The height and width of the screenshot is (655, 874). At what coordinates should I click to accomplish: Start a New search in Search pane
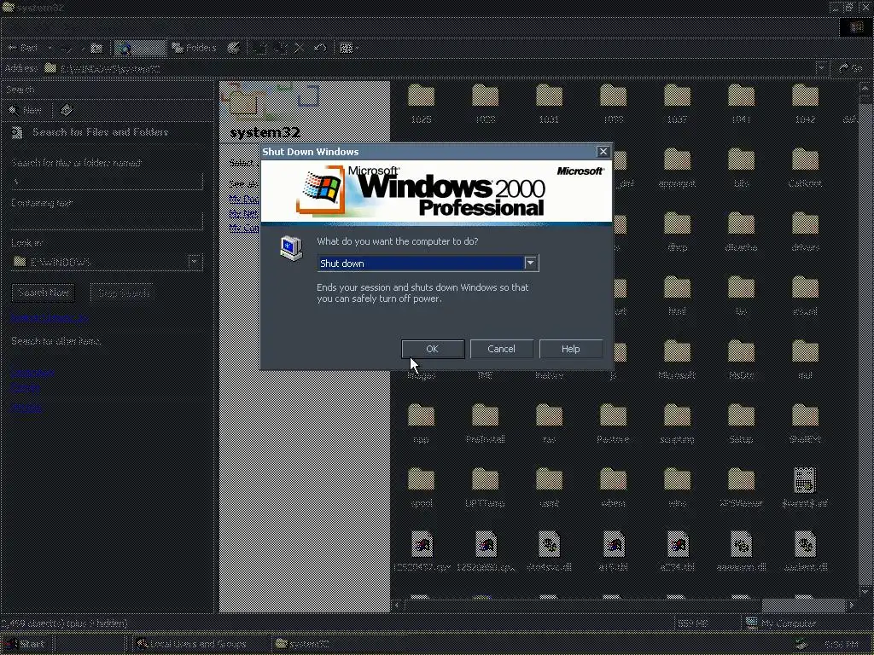pyautogui.click(x=26, y=110)
